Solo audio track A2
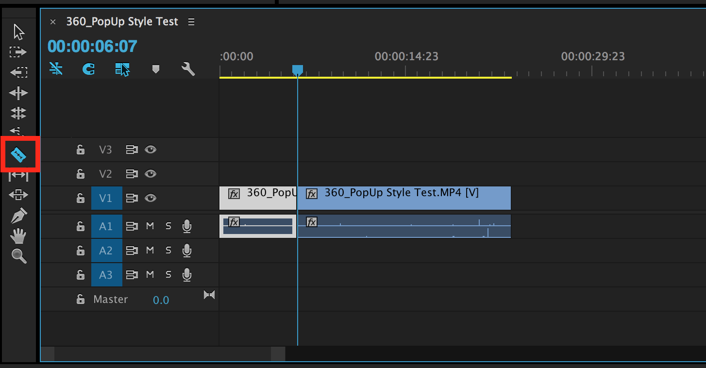The image size is (706, 368). [168, 251]
